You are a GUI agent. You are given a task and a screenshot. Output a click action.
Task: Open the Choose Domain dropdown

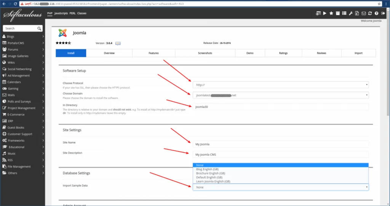[281, 95]
